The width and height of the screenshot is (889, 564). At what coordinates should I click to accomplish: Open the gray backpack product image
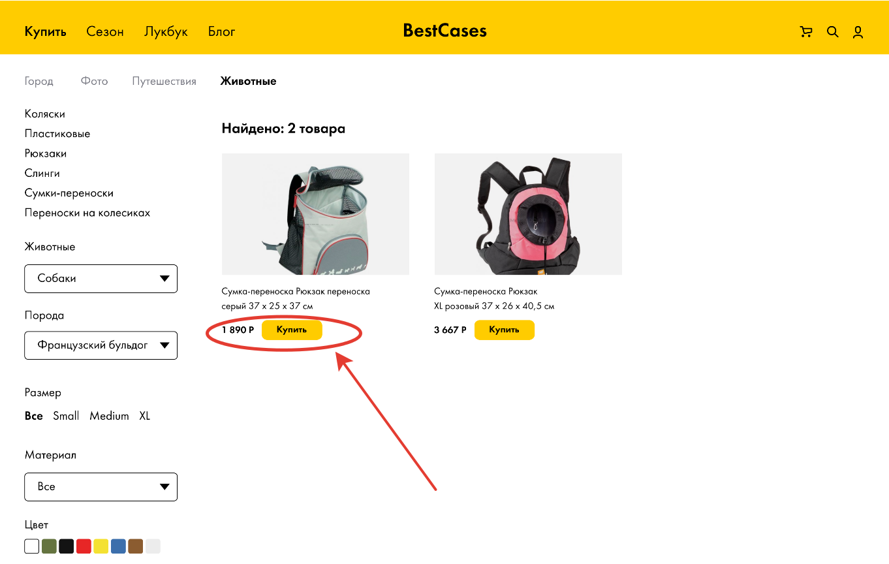click(315, 214)
